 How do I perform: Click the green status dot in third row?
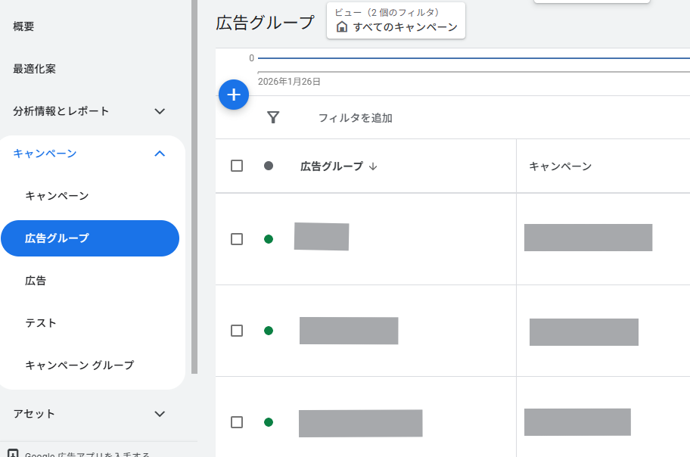click(269, 422)
